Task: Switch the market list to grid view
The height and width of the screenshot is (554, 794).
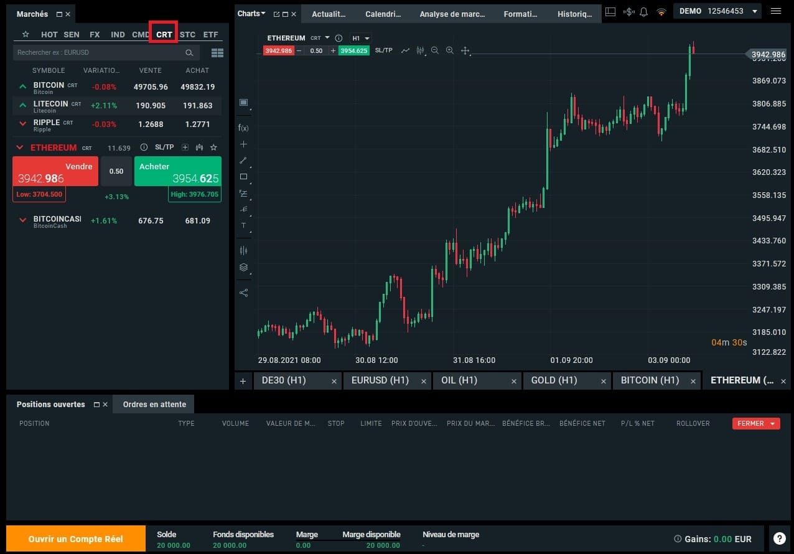Action: coord(217,53)
